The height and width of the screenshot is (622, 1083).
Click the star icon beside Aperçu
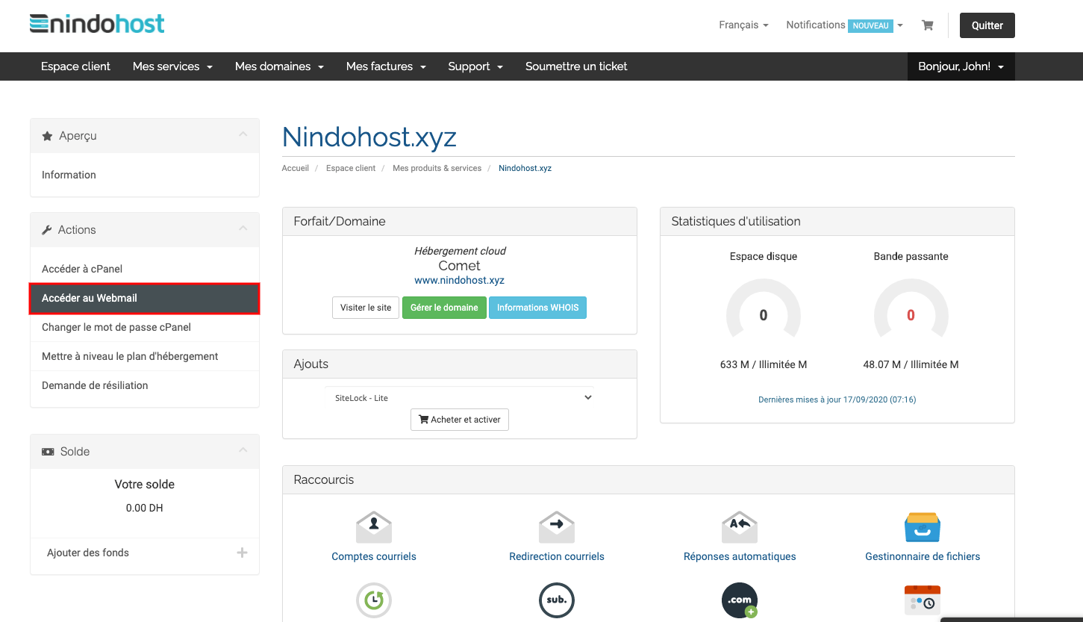(48, 136)
